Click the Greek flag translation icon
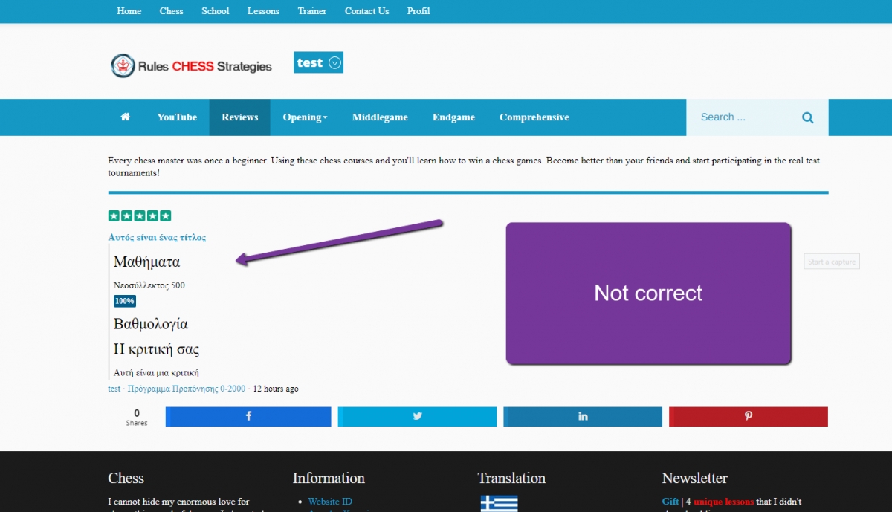The width and height of the screenshot is (892, 512). pos(499,503)
